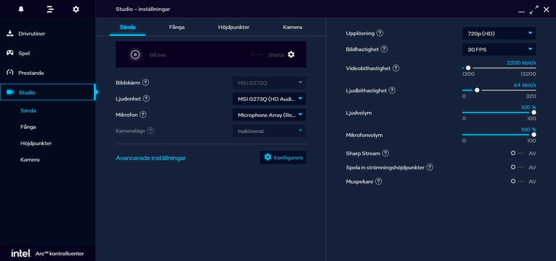556x261 pixels.
Task: Click the settings gear in the top bar
Action: [76, 9]
